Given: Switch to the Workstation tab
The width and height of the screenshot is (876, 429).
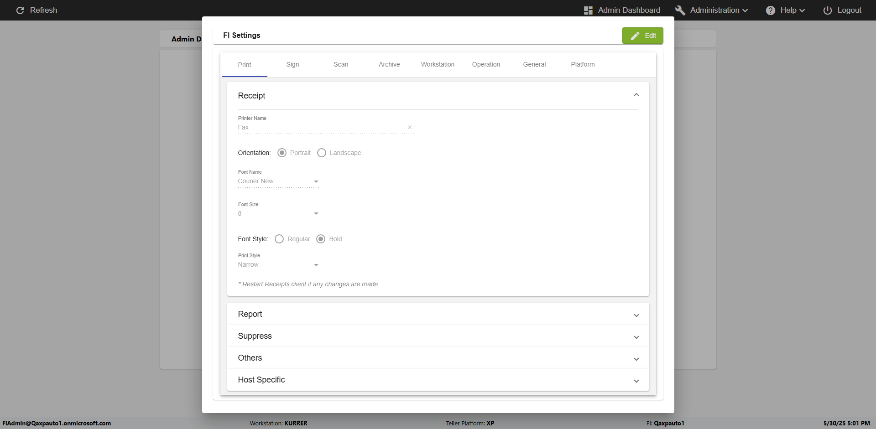Looking at the screenshot, I should click(438, 65).
